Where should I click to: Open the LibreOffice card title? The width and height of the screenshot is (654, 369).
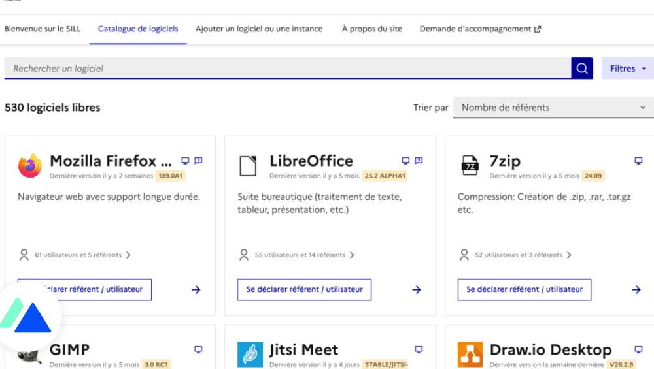pos(311,161)
